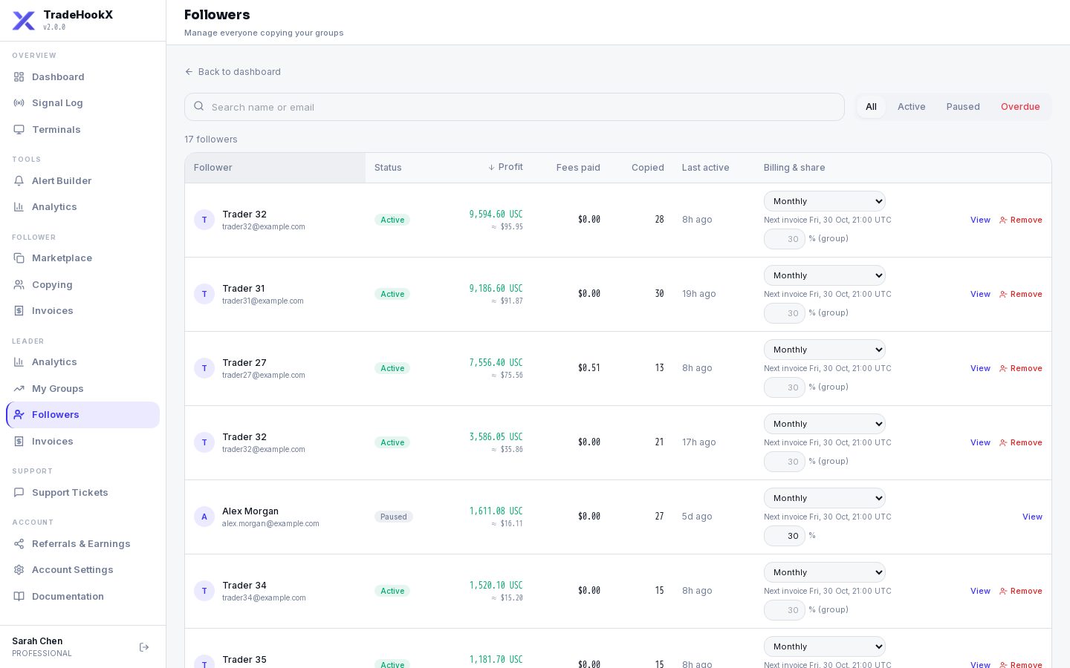
Task: Open Monthly billing dropdown for Alex Morgan
Action: click(825, 498)
